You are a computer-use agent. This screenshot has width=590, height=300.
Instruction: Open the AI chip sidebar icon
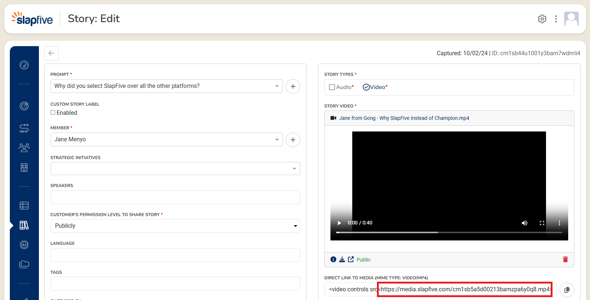pos(24,245)
